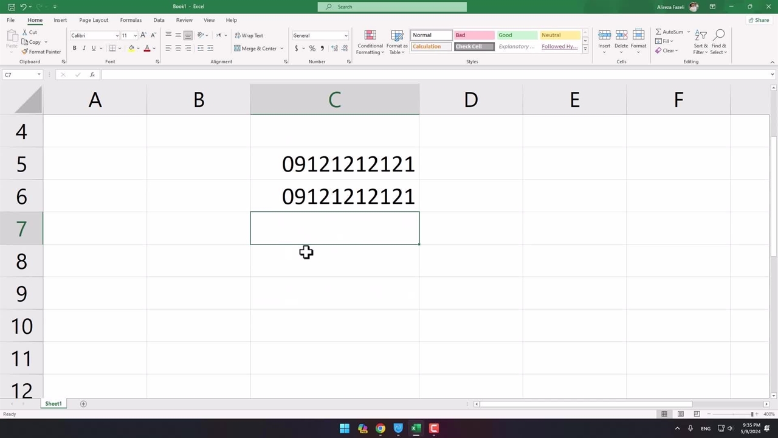Select cell C5 containing 09121212121
Image resolution: width=778 pixels, height=438 pixels.
click(334, 164)
